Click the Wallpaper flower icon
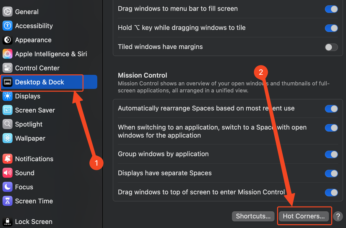 tap(8, 138)
